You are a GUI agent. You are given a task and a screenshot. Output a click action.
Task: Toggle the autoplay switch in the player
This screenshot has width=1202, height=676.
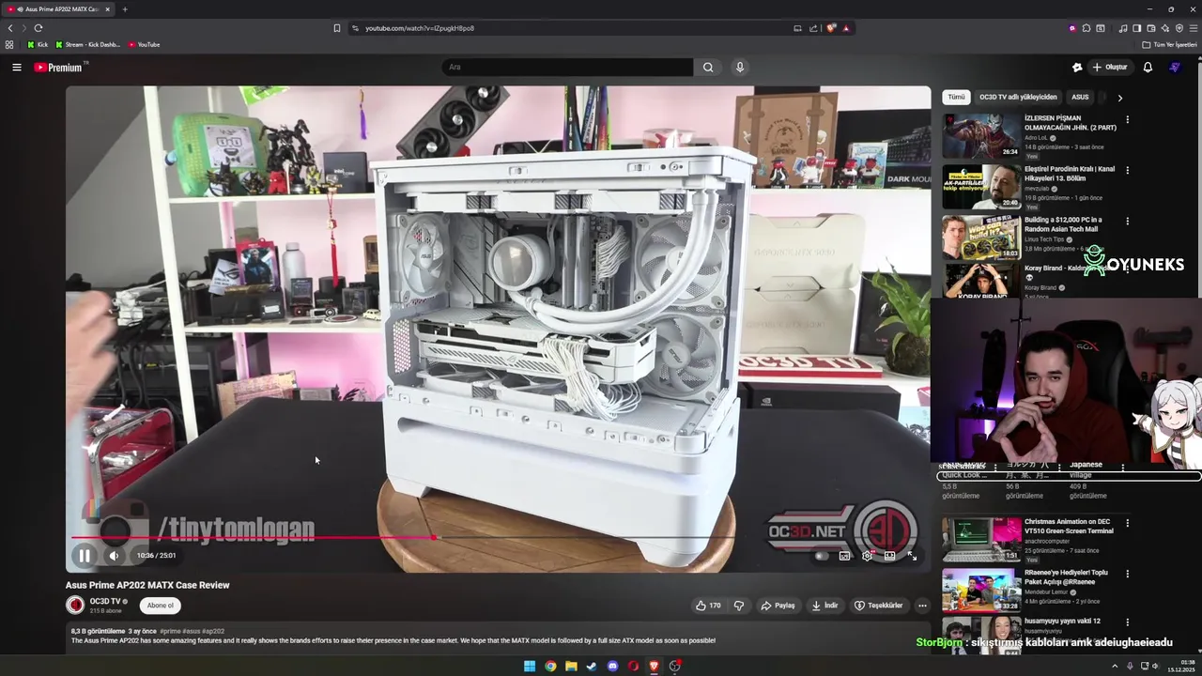pyautogui.click(x=823, y=556)
